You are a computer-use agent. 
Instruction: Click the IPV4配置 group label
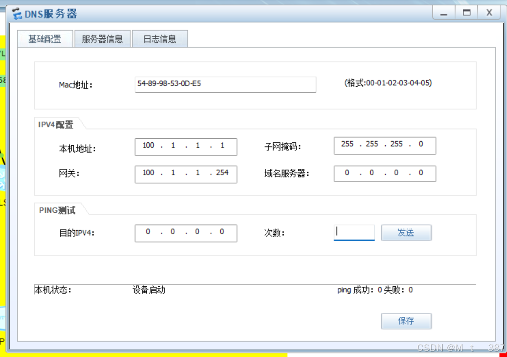tap(56, 125)
